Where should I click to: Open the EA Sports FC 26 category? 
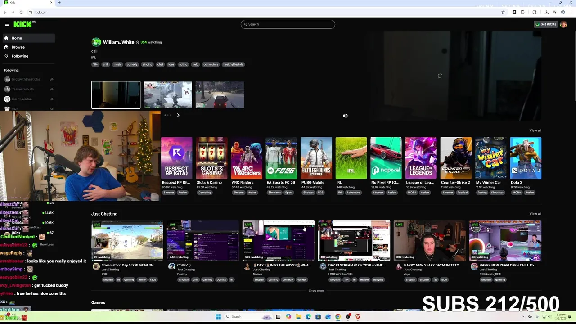tap(281, 158)
